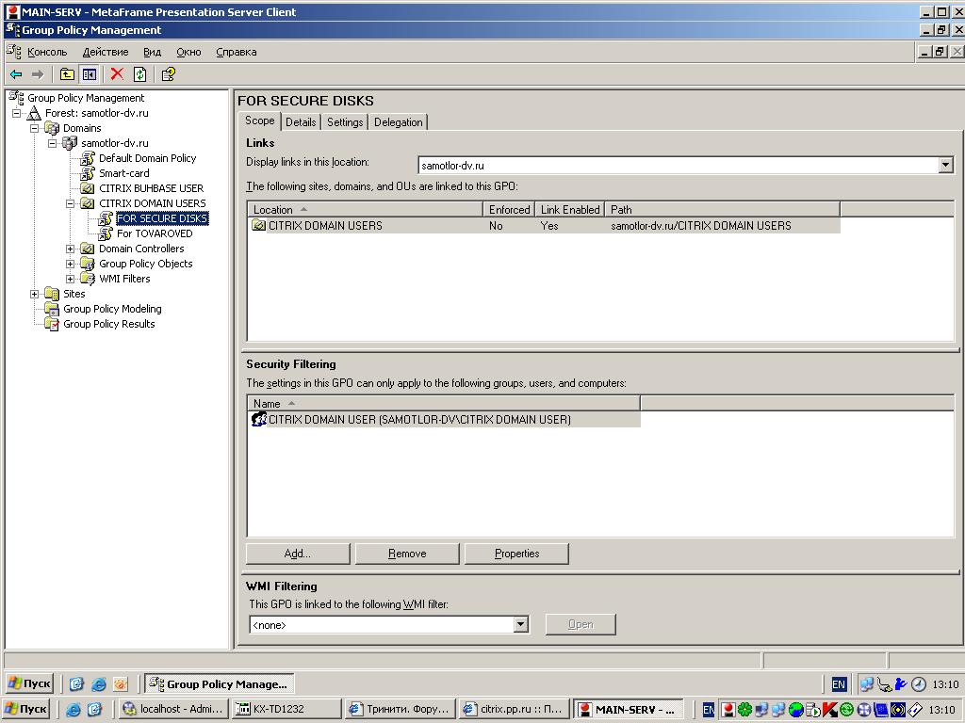The image size is (965, 723).
Task: Open the Display links location dropdown
Action: (x=946, y=166)
